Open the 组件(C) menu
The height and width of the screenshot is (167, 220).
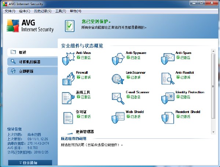tap(25, 11)
